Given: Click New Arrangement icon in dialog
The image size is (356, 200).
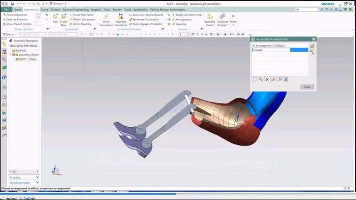Looking at the screenshot, I should click(255, 79).
